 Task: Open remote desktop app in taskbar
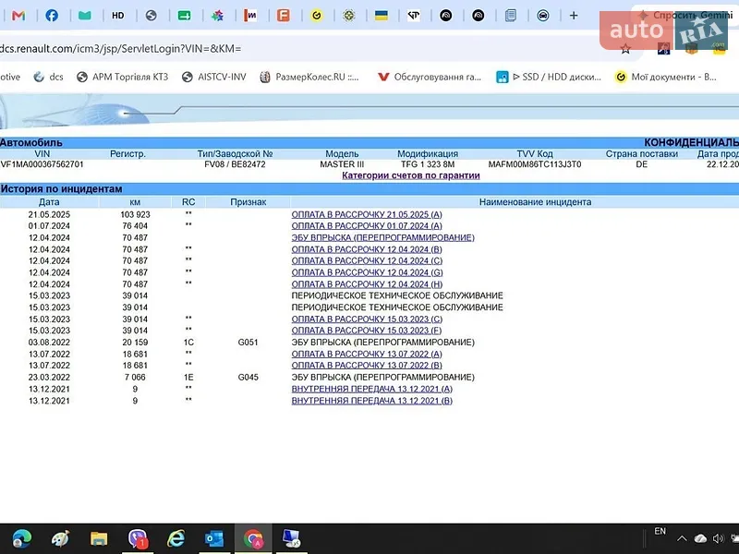click(291, 538)
